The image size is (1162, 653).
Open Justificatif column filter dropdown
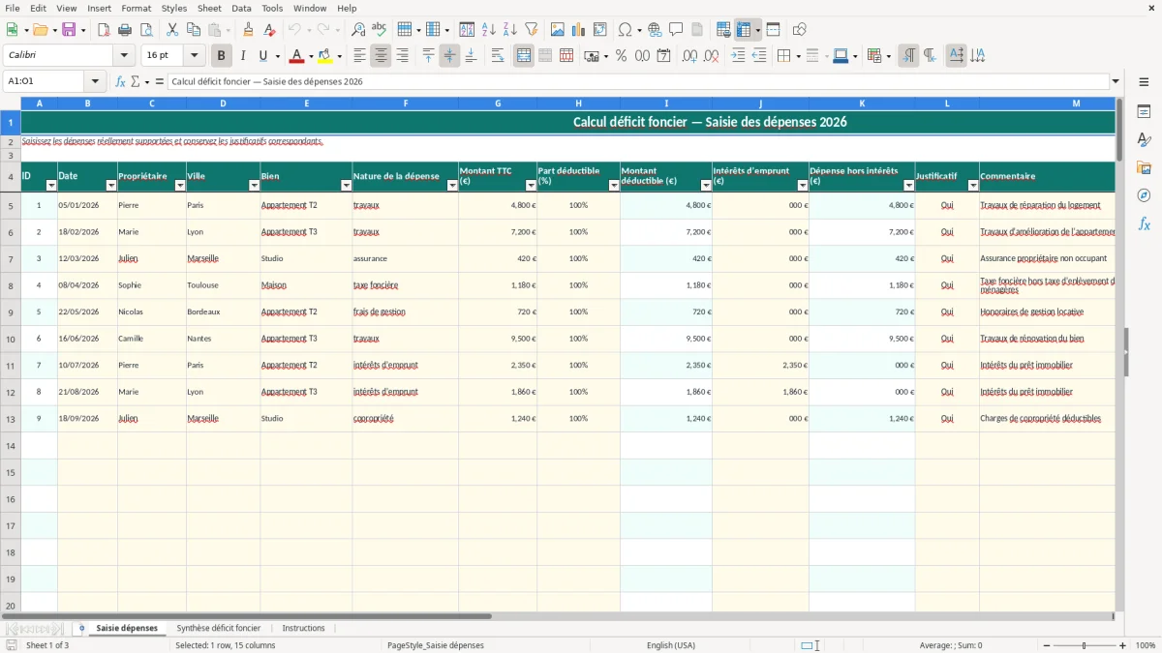(973, 185)
